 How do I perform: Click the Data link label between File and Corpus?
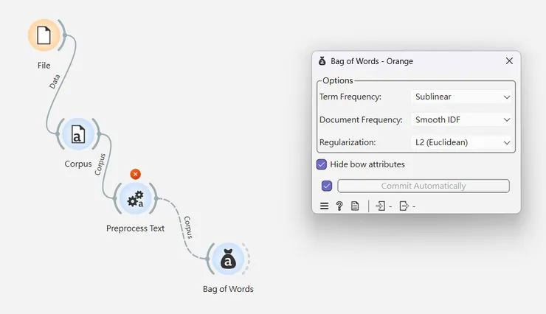(x=55, y=81)
